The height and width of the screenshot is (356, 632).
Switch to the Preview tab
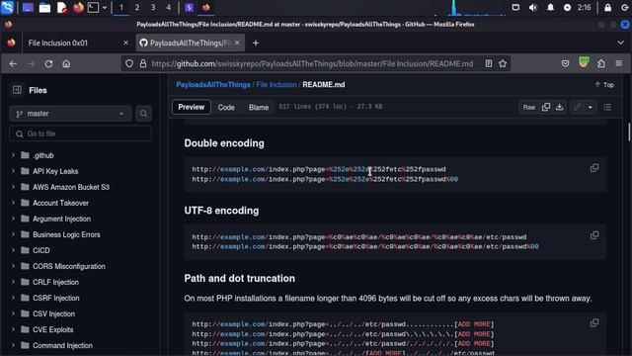pos(191,107)
